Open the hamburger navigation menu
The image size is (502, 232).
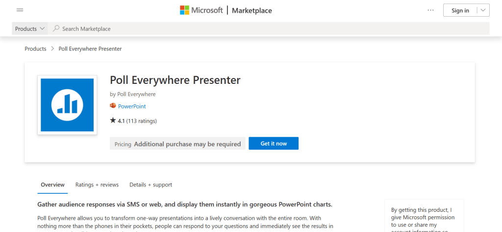click(x=20, y=10)
